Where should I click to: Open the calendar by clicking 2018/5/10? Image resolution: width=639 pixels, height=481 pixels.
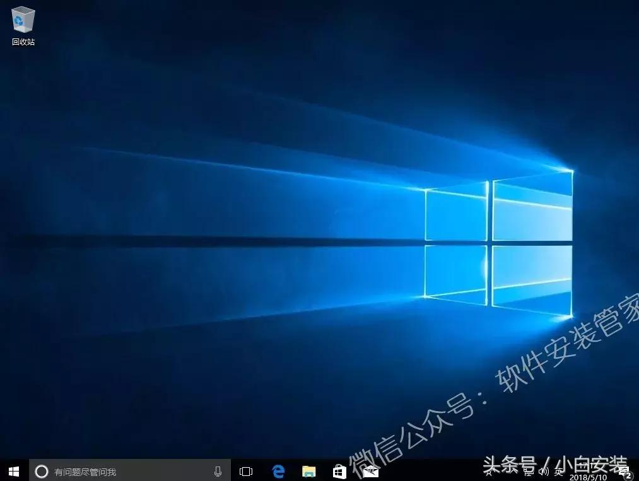click(x=589, y=474)
